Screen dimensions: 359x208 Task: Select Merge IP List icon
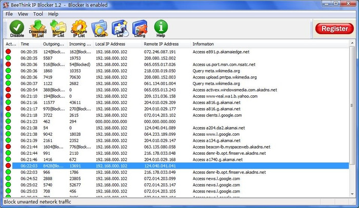[x=58, y=29]
